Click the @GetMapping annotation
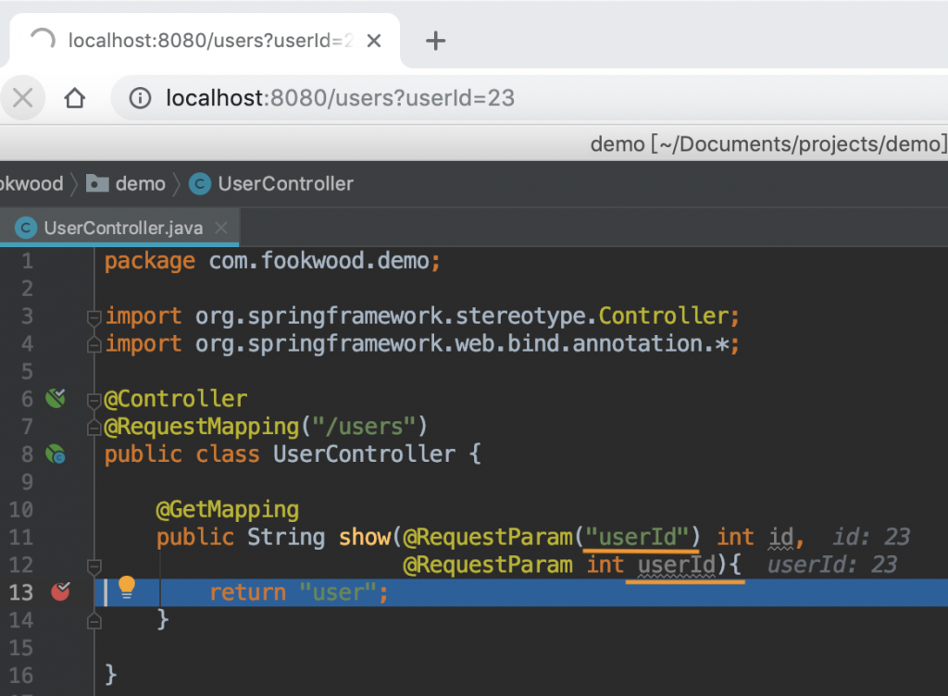The width and height of the screenshot is (948, 696). click(x=228, y=510)
